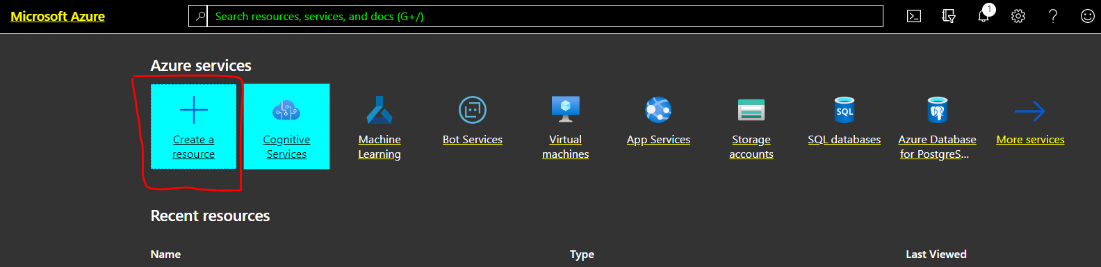Open the Machine Learning link
Viewport: 1101px width, 267px height.
coord(380,147)
